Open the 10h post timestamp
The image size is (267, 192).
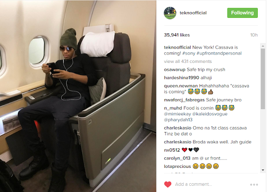point(254,35)
